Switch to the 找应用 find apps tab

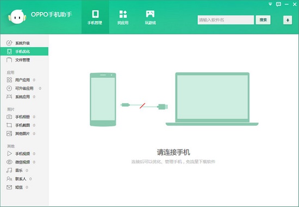tap(123, 17)
